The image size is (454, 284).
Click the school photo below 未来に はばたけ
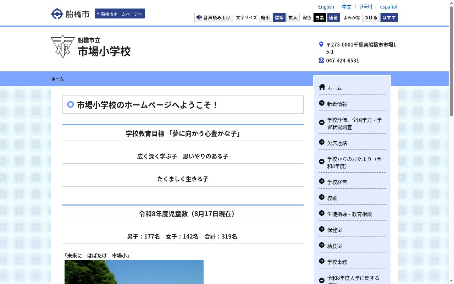pos(134,272)
